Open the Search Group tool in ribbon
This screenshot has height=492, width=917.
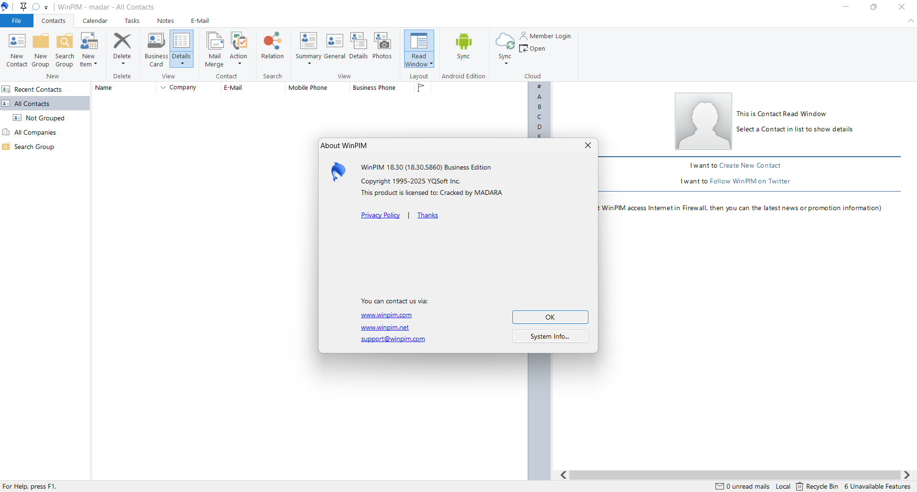point(64,50)
